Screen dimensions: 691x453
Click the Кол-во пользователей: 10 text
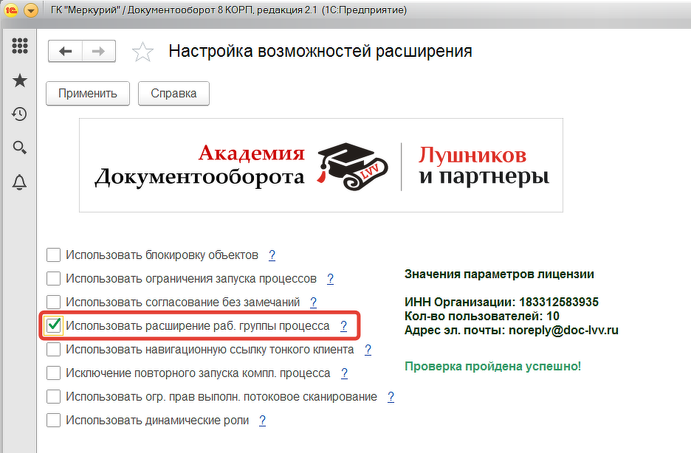click(x=481, y=316)
